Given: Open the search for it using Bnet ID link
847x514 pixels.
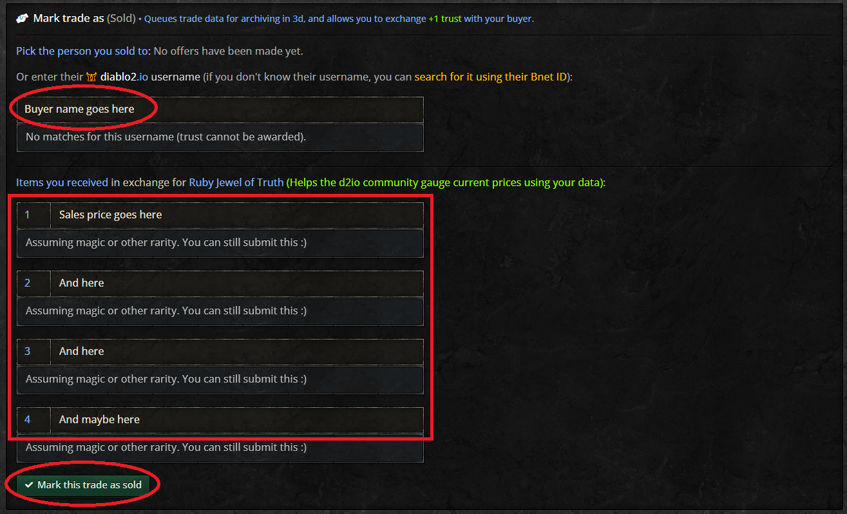Looking at the screenshot, I should 490,77.
